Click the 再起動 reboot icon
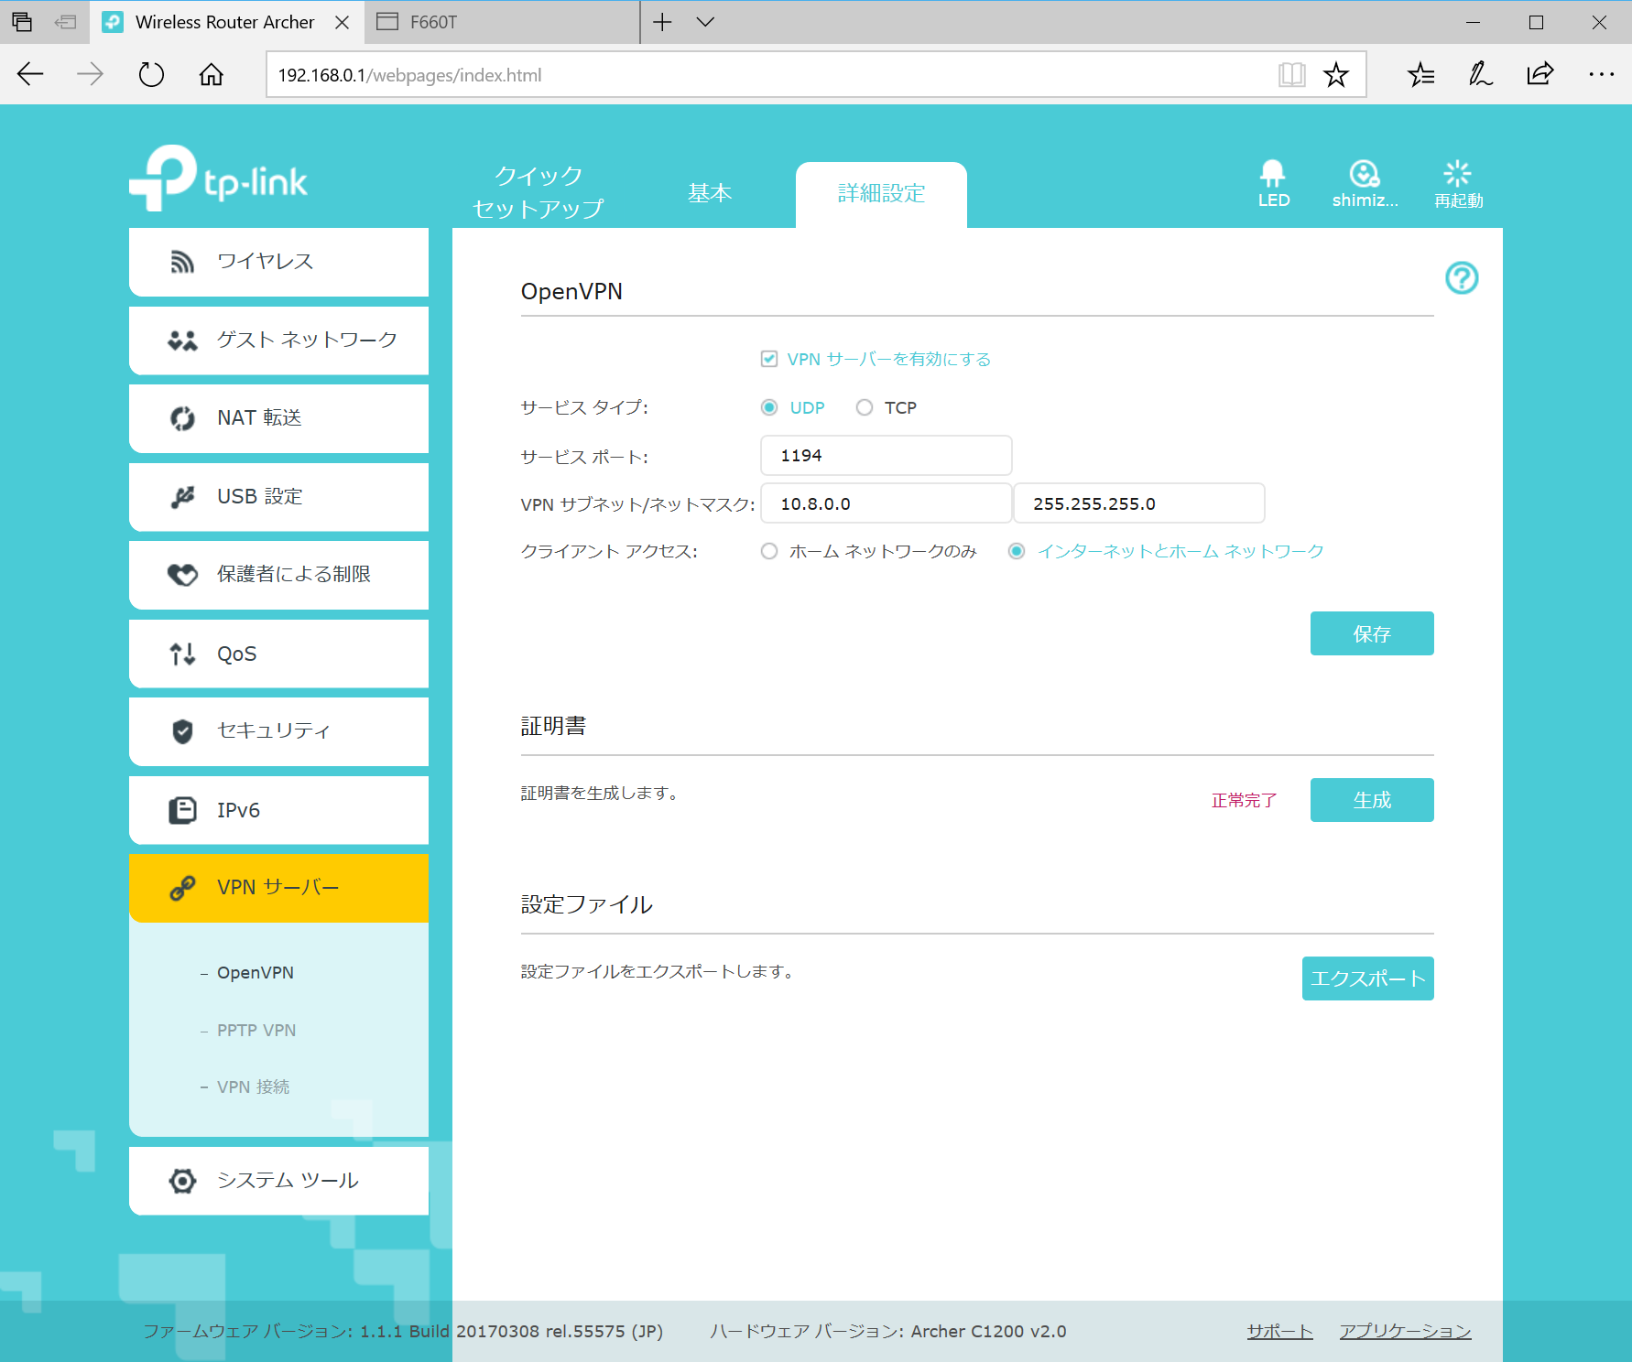Viewport: 1632px width, 1362px height. 1457,173
